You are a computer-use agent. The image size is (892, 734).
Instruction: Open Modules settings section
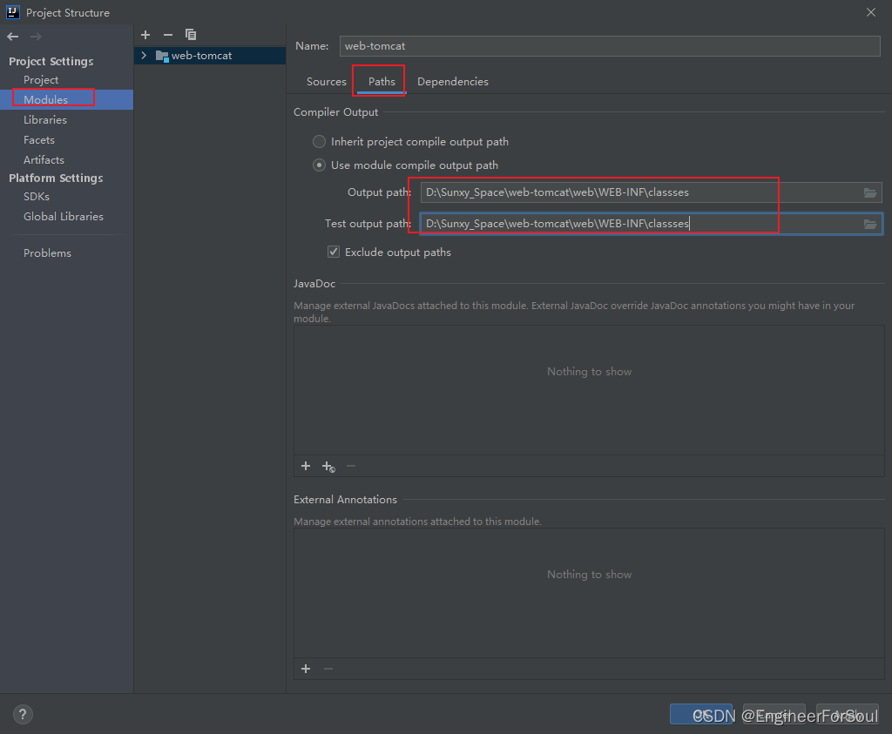[x=66, y=99]
